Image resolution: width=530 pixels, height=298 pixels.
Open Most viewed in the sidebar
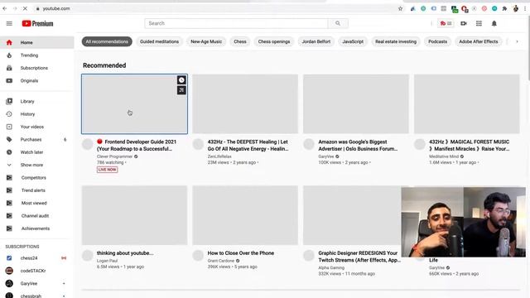click(36, 203)
